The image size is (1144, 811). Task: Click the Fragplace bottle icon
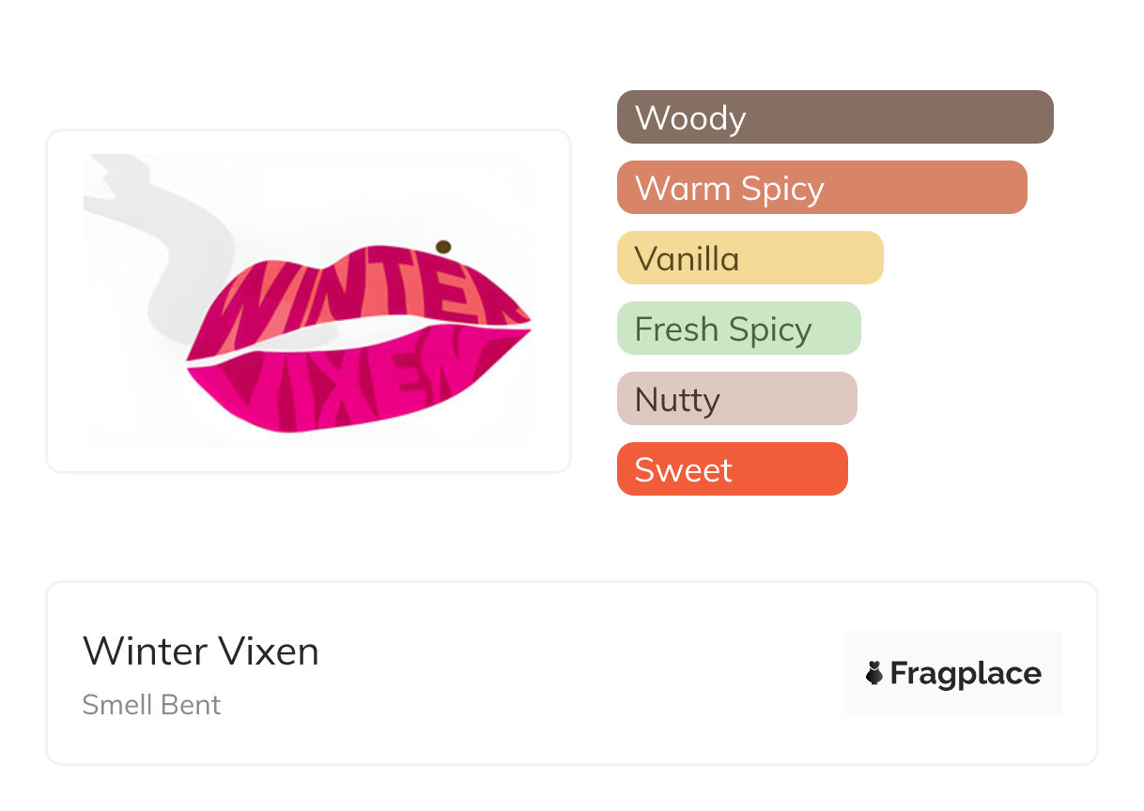click(x=874, y=673)
